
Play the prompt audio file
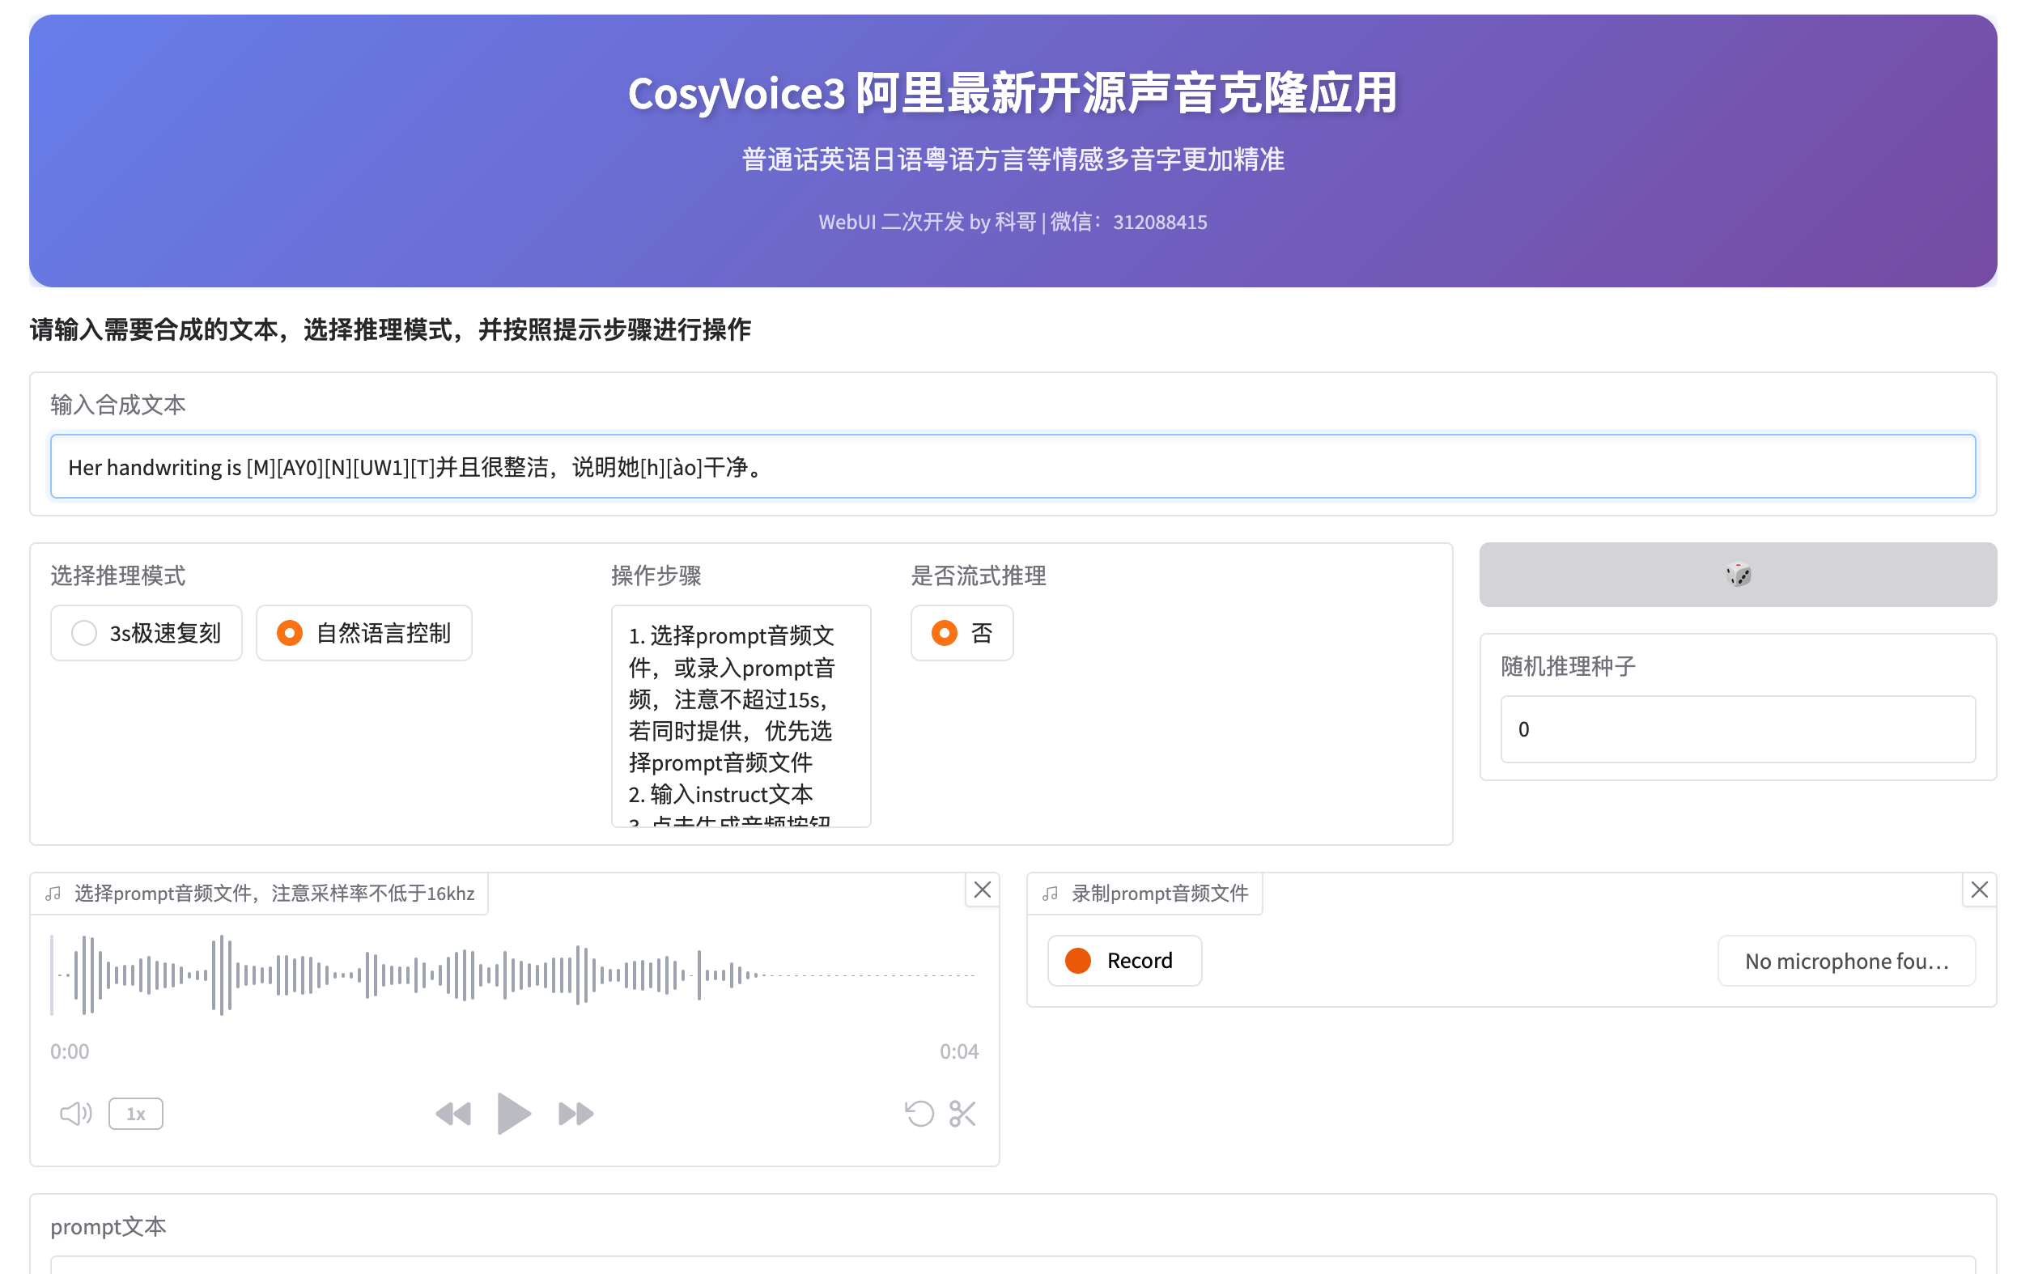[x=513, y=1113]
